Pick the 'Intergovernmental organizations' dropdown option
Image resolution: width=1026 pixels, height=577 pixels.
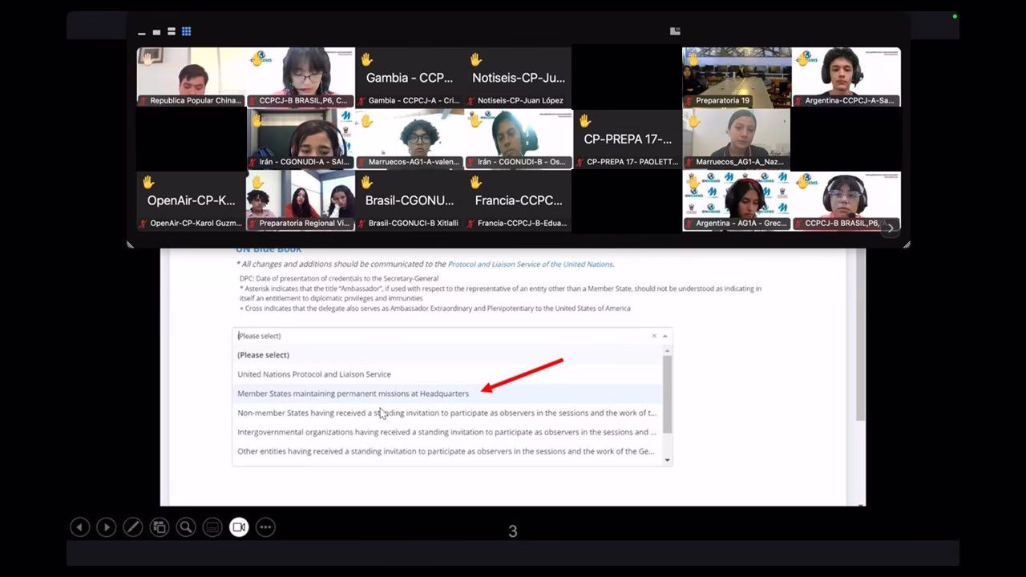tap(446, 432)
